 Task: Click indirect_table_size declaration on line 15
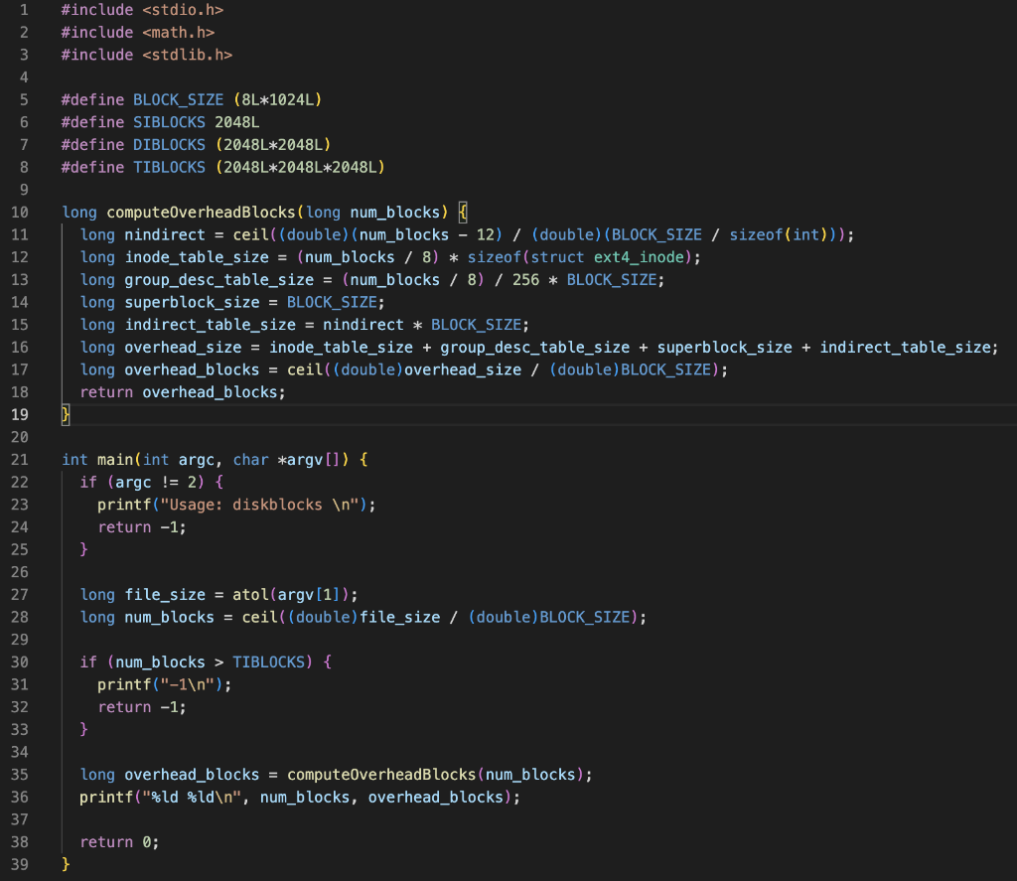pyautogui.click(x=211, y=325)
